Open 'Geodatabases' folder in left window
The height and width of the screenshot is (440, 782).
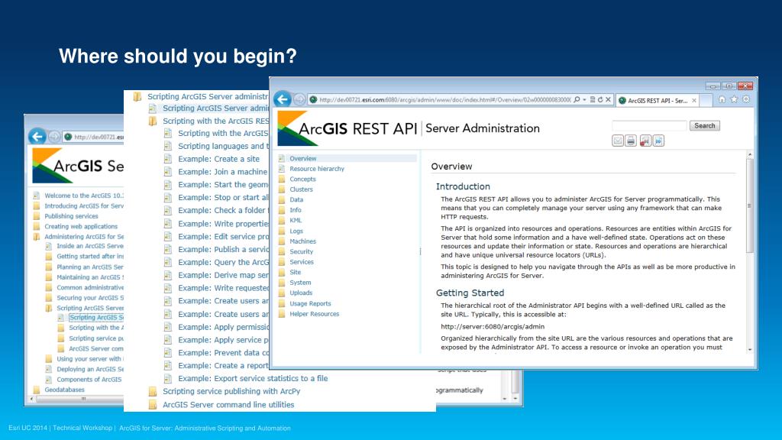64,390
